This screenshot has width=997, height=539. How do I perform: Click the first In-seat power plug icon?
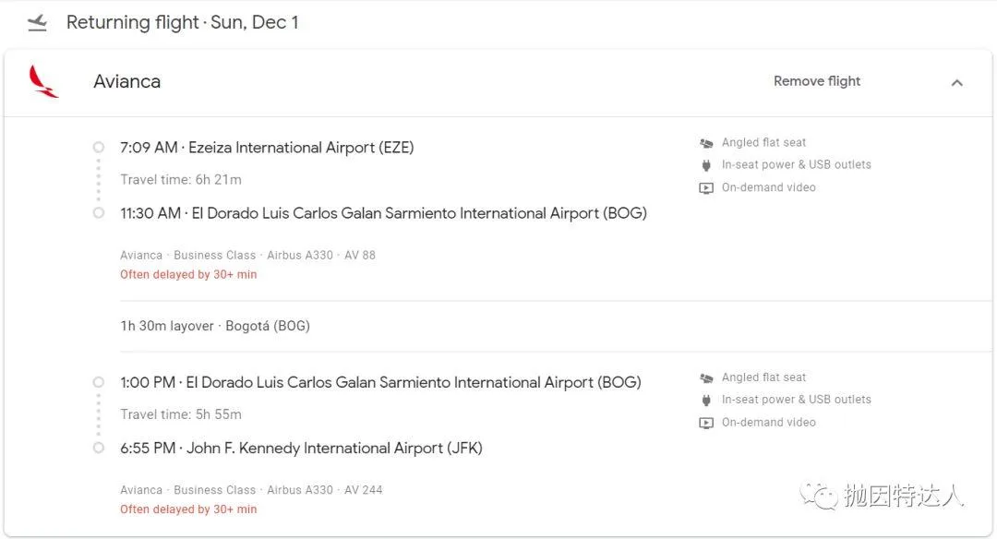click(x=706, y=165)
